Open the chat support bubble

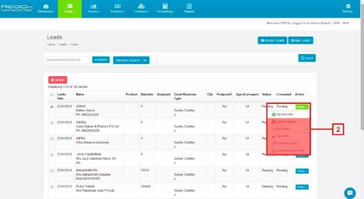point(350,193)
